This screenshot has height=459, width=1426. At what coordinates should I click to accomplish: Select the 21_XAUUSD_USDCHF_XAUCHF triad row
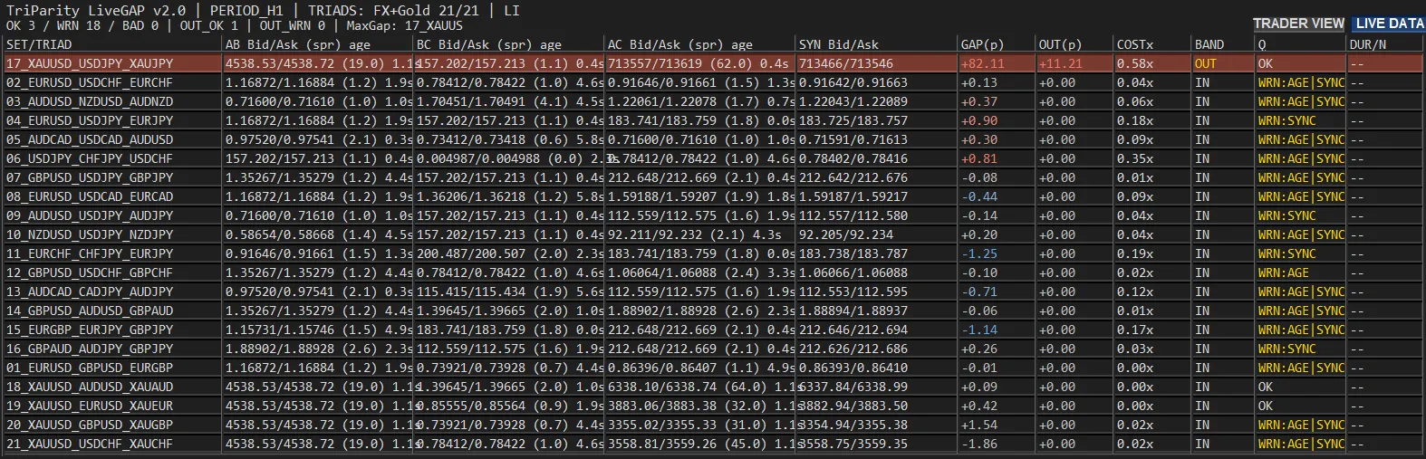pos(713,444)
